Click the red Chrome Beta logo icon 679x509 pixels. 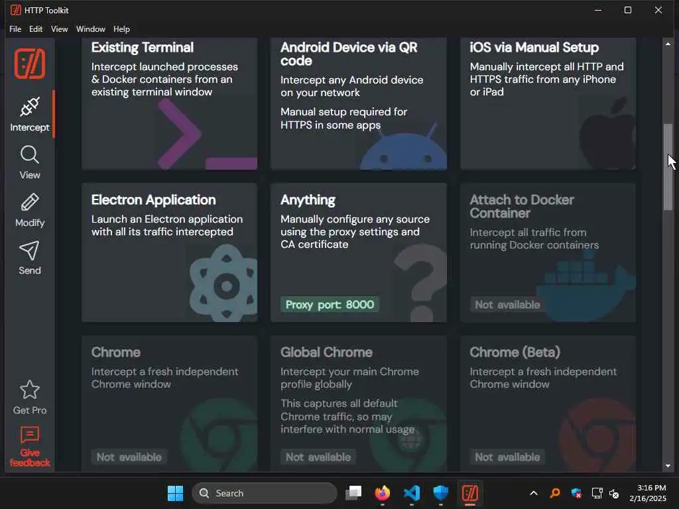pyautogui.click(x=597, y=435)
